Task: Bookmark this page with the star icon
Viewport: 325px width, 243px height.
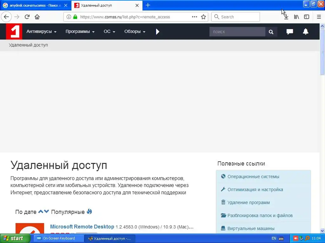Action: (x=203, y=17)
